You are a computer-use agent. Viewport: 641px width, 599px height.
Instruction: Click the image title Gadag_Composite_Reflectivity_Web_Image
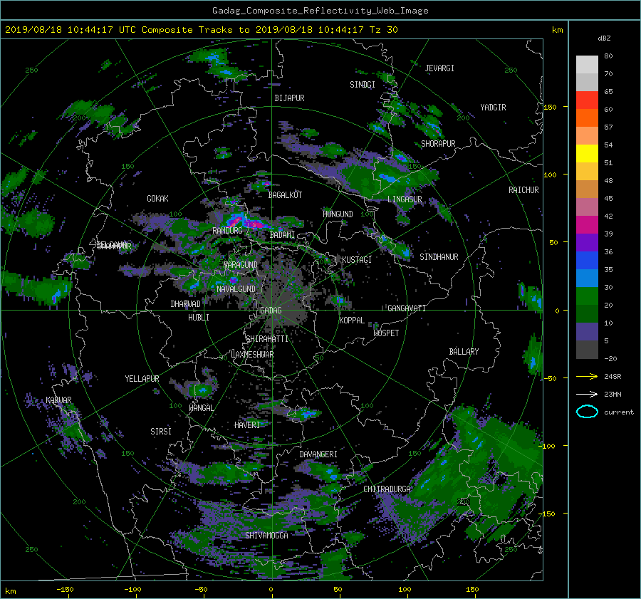[x=320, y=11]
